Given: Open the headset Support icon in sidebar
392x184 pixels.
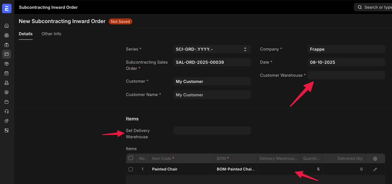Looking at the screenshot, I should [x=7, y=111].
